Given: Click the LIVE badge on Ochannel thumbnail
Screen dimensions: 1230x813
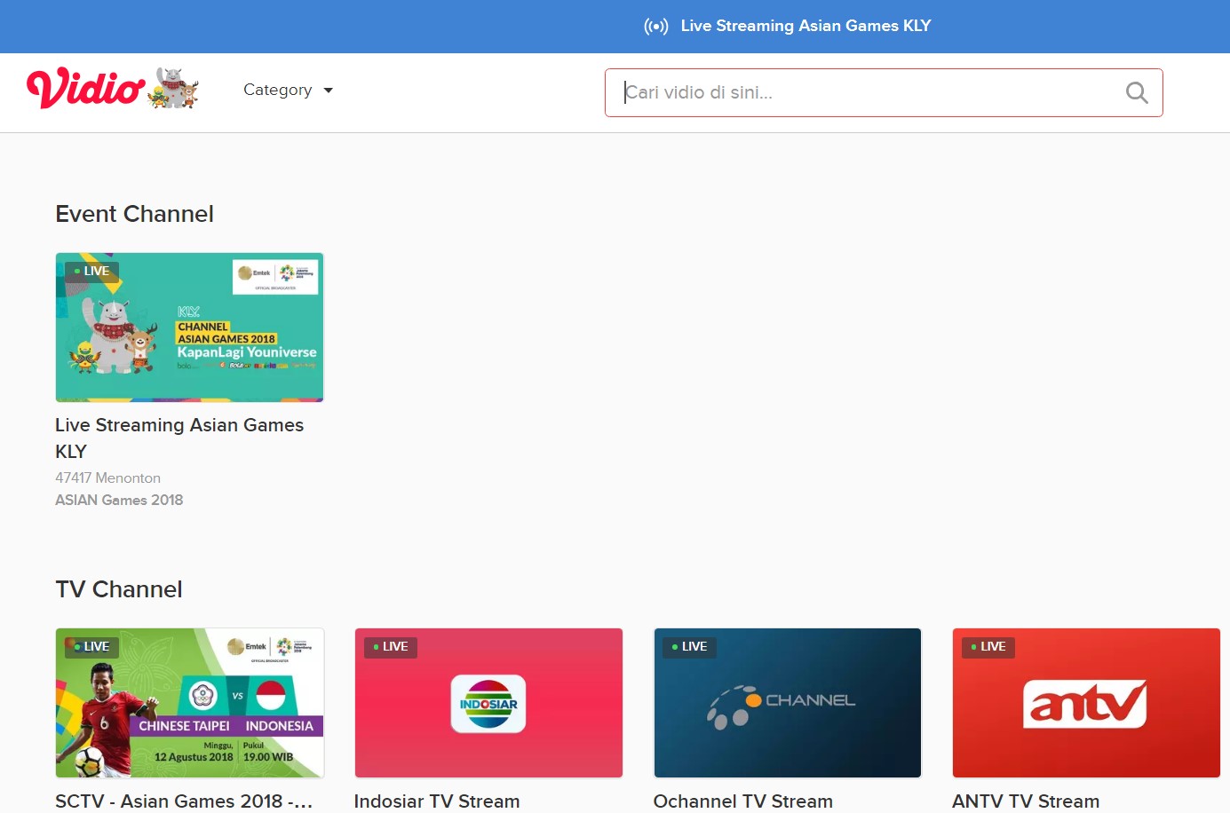Looking at the screenshot, I should click(689, 647).
